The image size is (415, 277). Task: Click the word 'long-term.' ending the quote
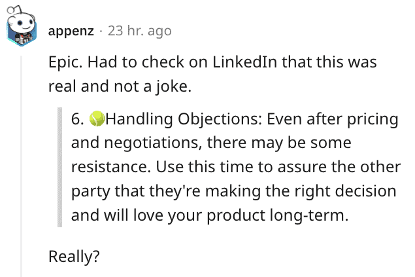(x=309, y=215)
